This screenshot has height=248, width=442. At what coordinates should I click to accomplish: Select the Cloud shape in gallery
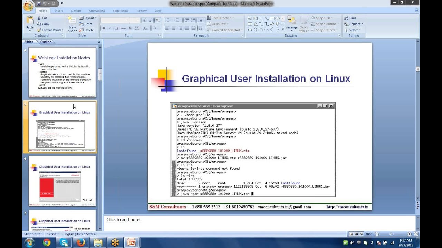(x=250, y=29)
